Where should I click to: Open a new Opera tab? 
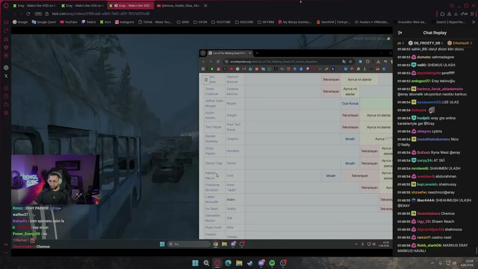[205, 6]
